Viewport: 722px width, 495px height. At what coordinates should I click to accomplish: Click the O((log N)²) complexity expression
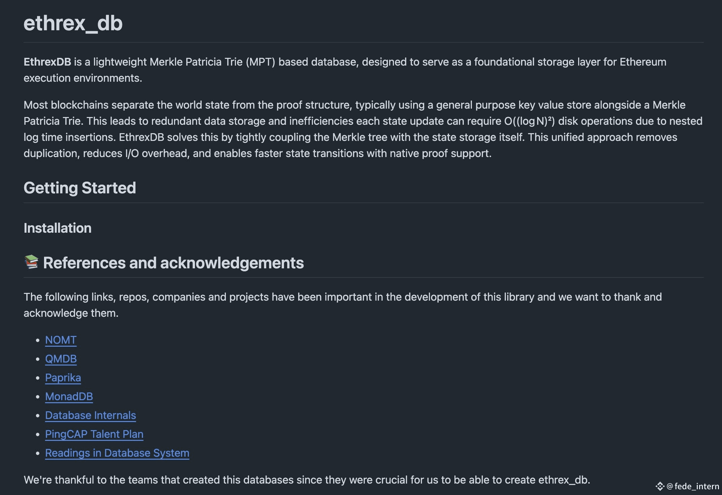coord(529,121)
